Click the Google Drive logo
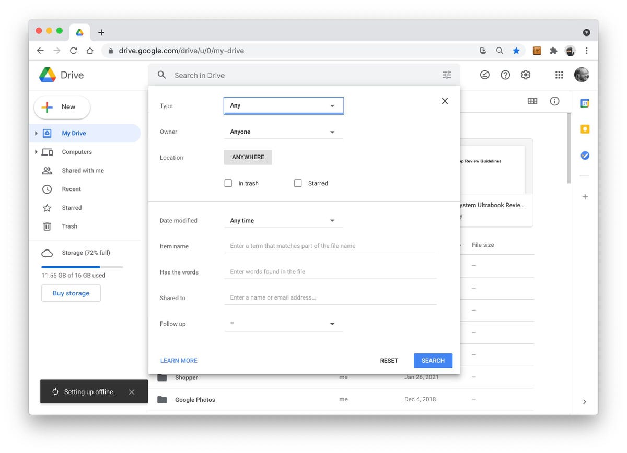The height and width of the screenshot is (453, 627). (48, 75)
